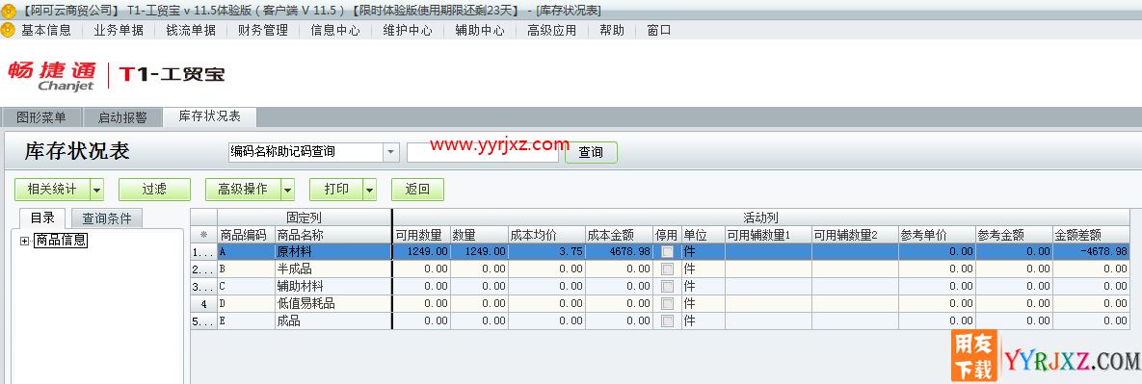Select row header number 4
1142x384 pixels.
point(204,303)
